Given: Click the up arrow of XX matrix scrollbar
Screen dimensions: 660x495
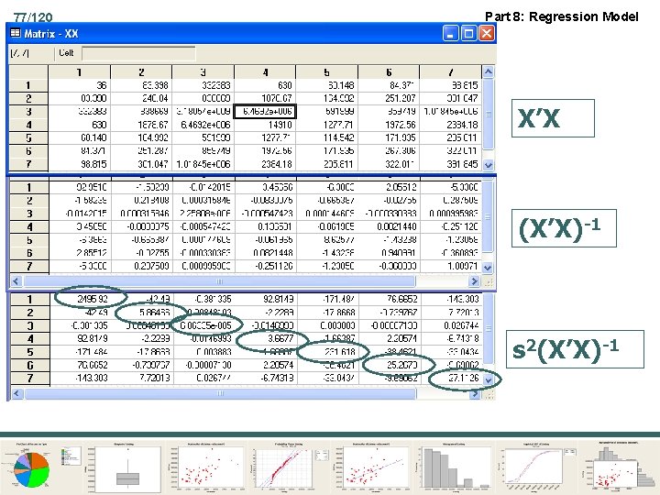Looking at the screenshot, I should coord(488,71).
